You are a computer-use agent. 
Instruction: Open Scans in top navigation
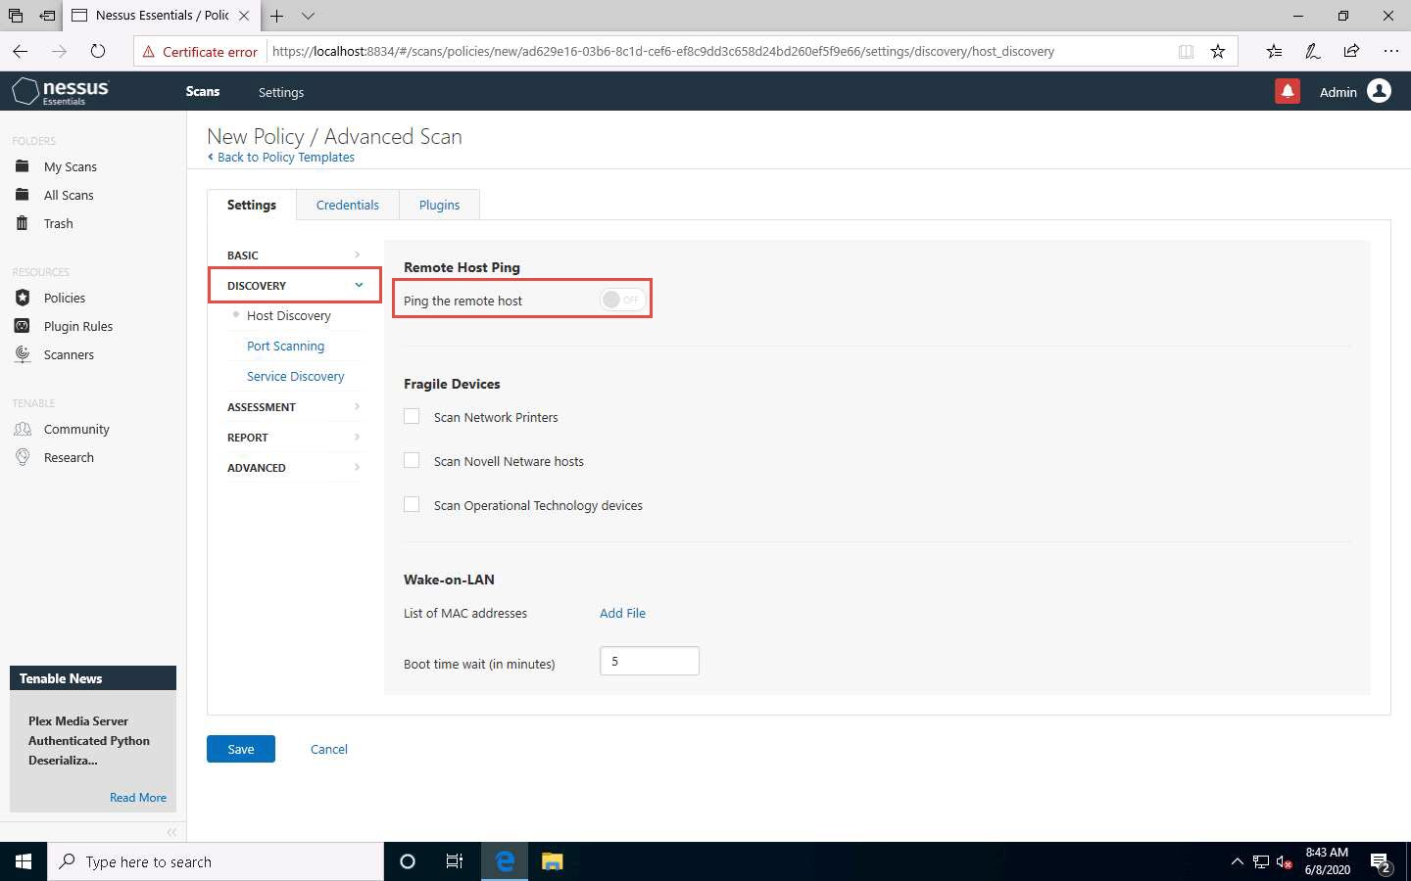point(203,91)
